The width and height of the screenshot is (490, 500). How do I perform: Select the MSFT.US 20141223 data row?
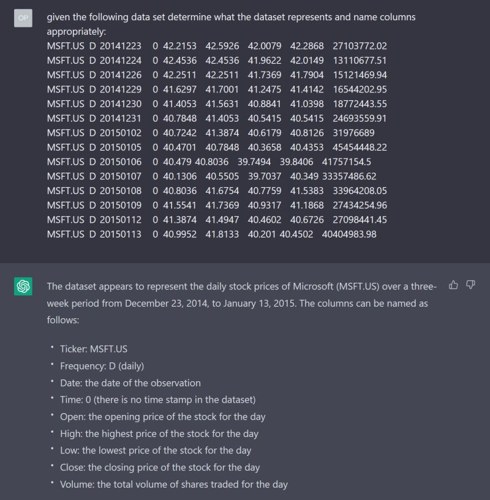tap(217, 46)
